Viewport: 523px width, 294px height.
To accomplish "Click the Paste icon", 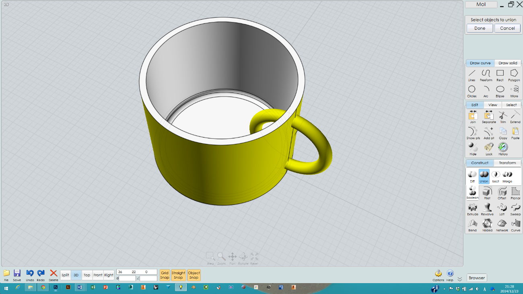I will [515, 133].
